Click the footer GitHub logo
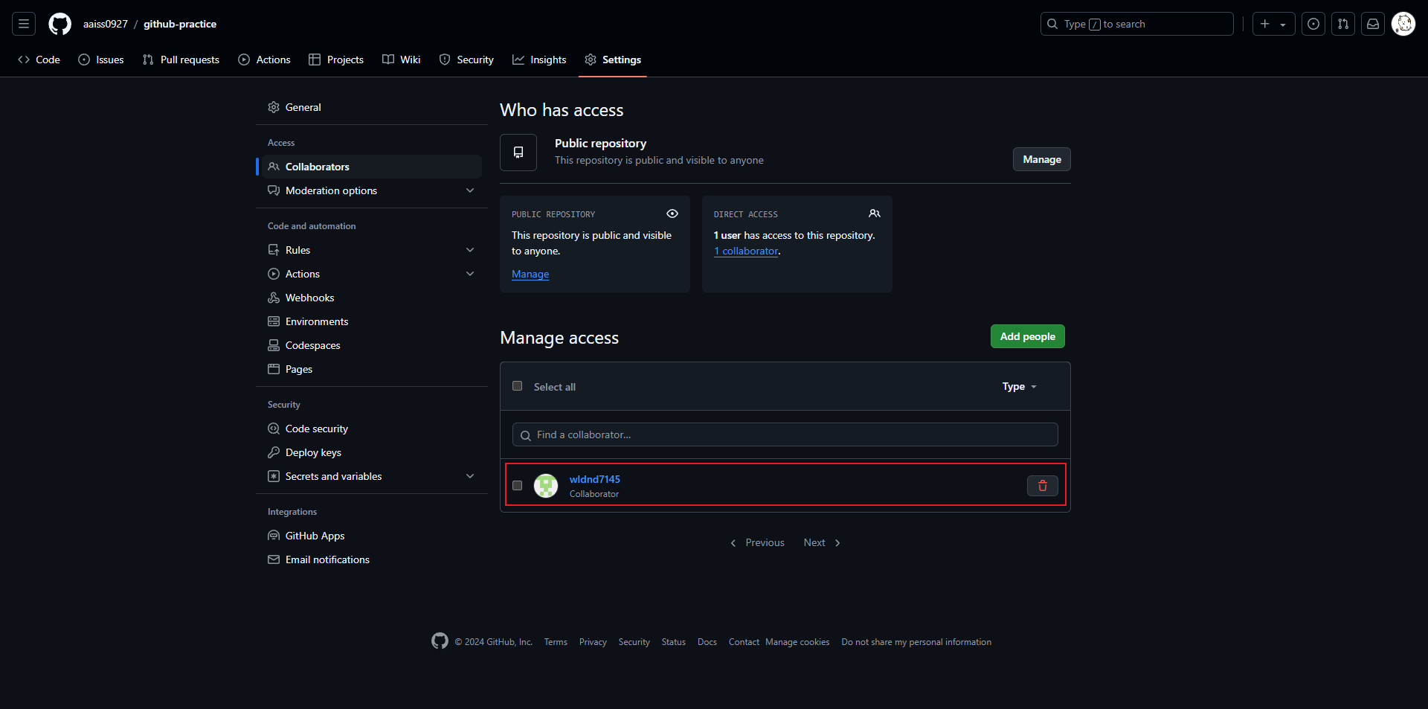1428x709 pixels. [x=440, y=641]
